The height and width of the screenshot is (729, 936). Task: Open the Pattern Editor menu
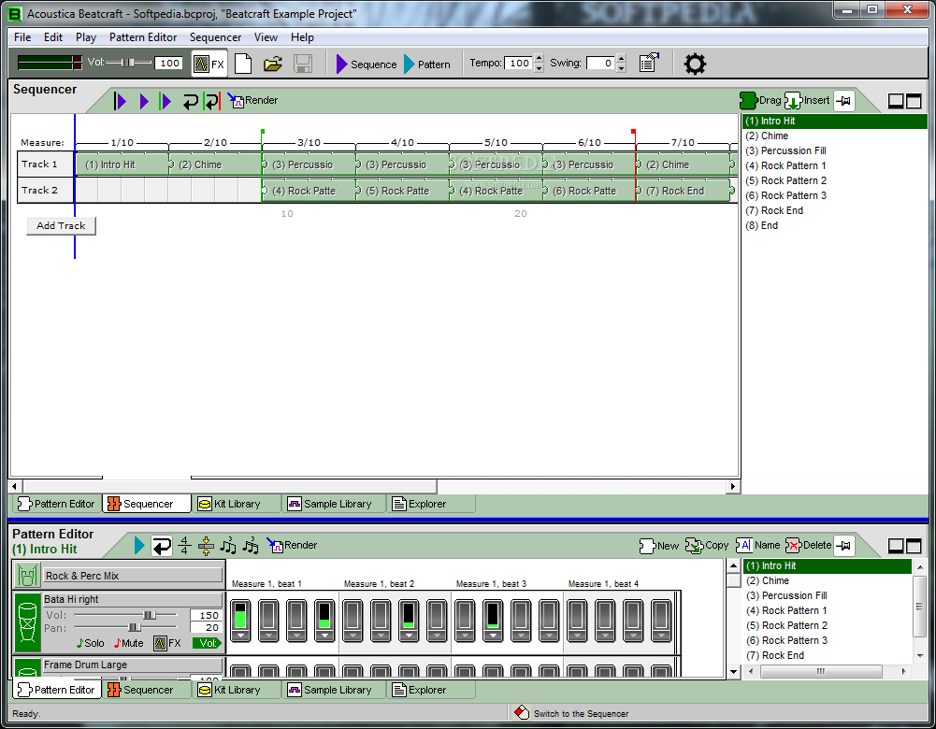[143, 37]
